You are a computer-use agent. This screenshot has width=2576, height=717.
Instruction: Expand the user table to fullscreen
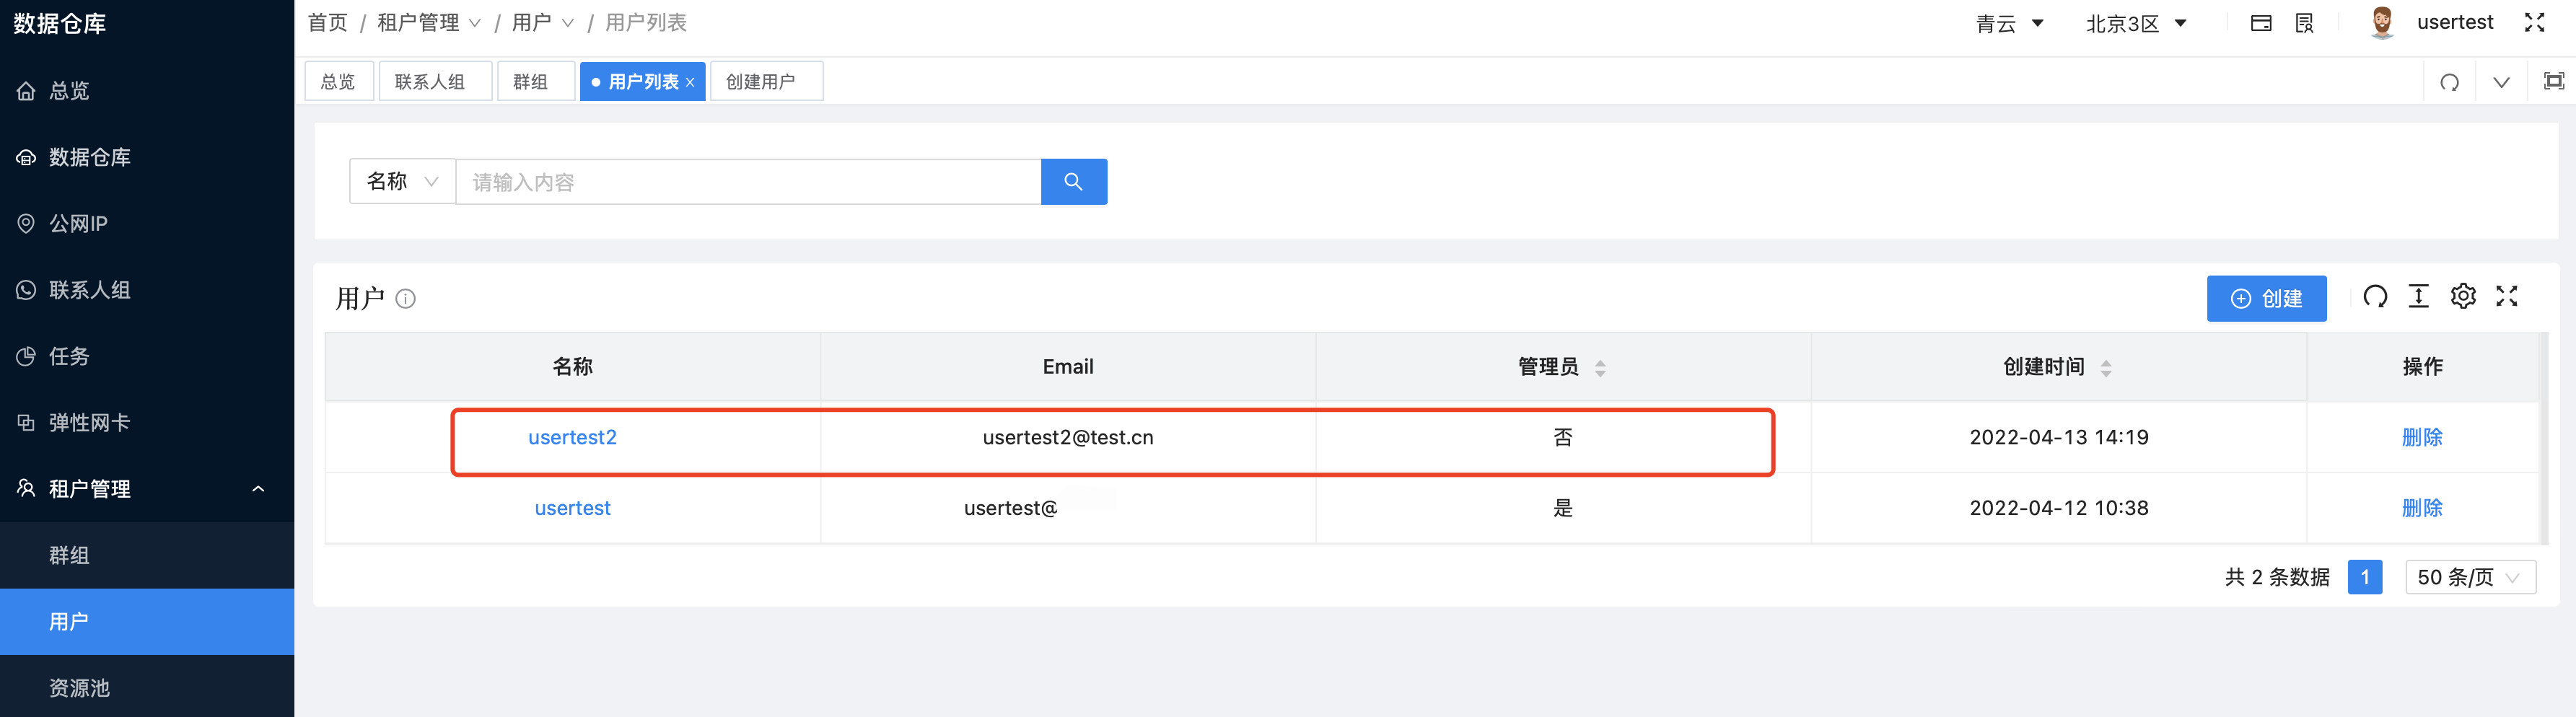tap(2507, 296)
